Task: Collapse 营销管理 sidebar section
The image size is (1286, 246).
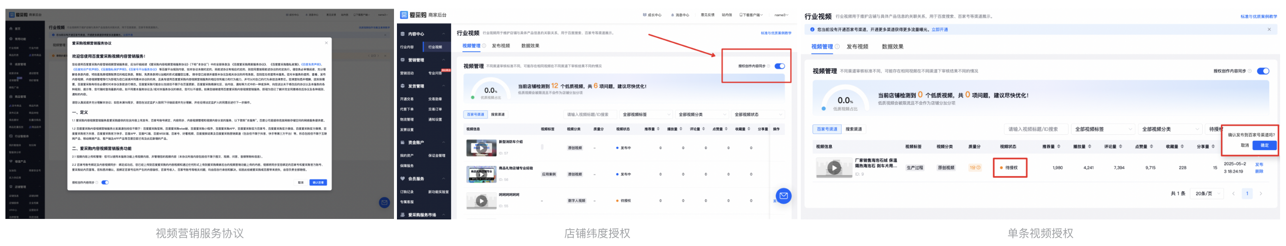Action: [443, 60]
